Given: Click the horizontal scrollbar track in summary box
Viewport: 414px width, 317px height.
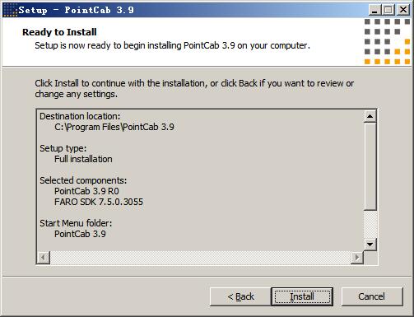Looking at the screenshot, I should [x=200, y=258].
